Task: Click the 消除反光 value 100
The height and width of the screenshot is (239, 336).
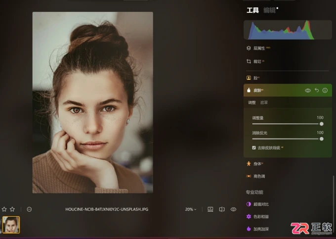Action: click(x=320, y=133)
